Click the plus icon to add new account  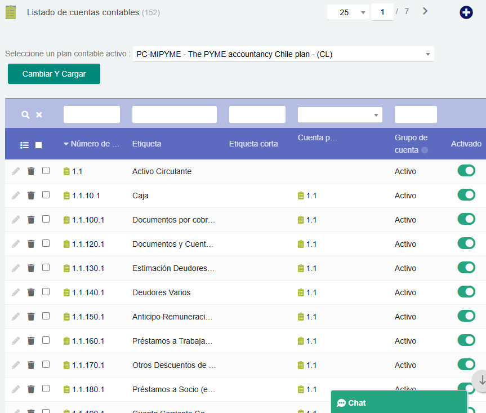466,12
